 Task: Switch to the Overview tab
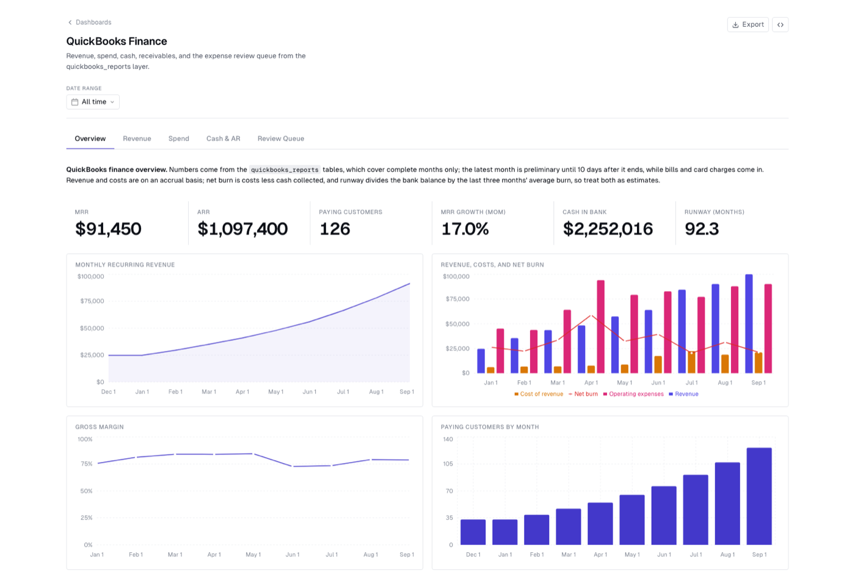click(x=90, y=139)
